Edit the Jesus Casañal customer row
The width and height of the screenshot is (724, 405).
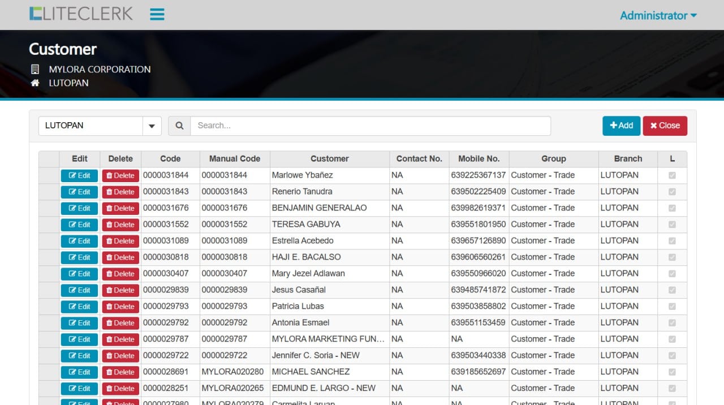click(x=79, y=290)
